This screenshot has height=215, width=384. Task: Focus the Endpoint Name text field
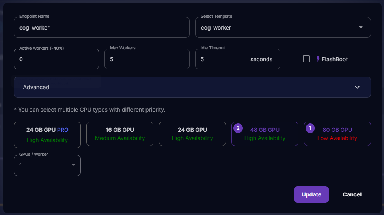click(102, 28)
